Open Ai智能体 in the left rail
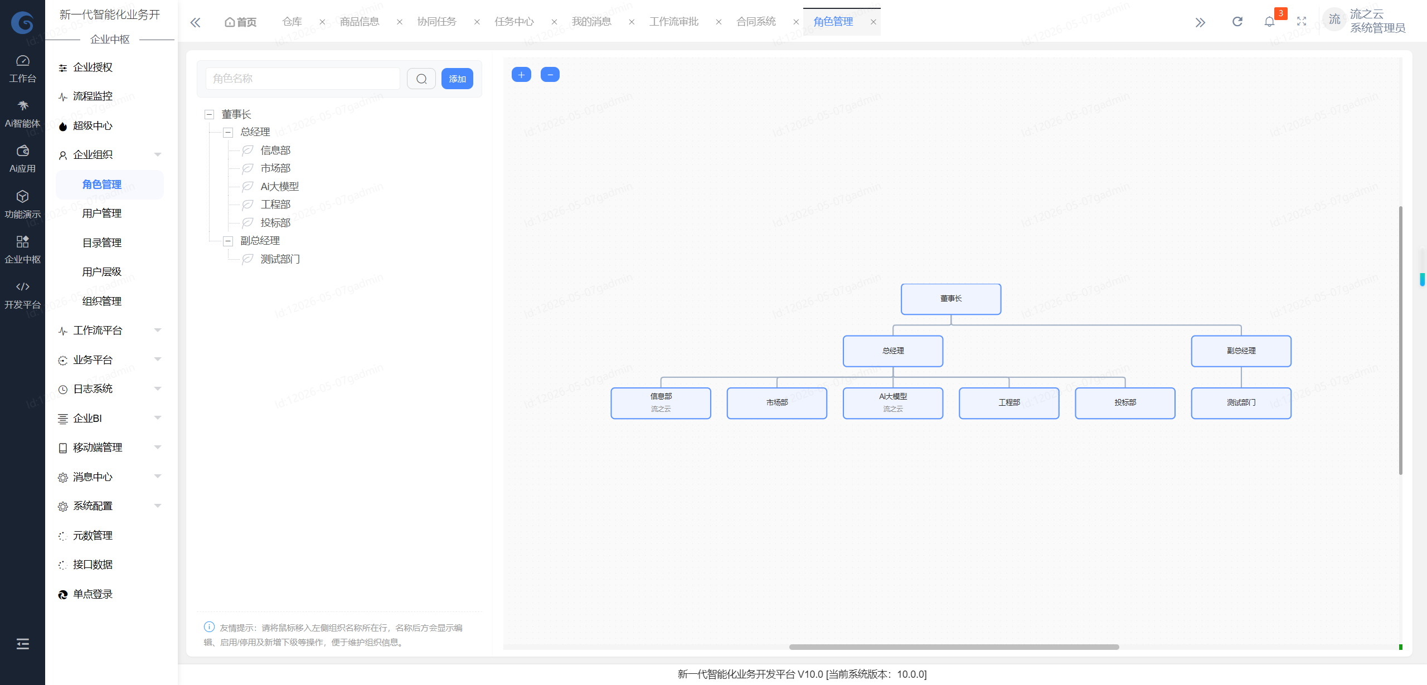The image size is (1427, 685). pos(22,114)
